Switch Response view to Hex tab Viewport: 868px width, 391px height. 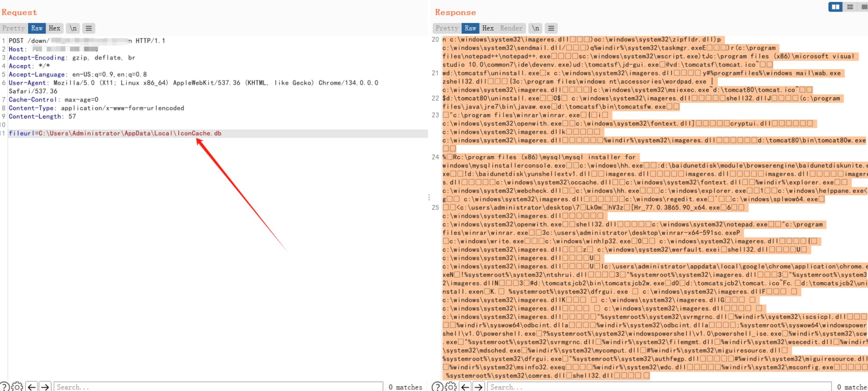point(488,28)
